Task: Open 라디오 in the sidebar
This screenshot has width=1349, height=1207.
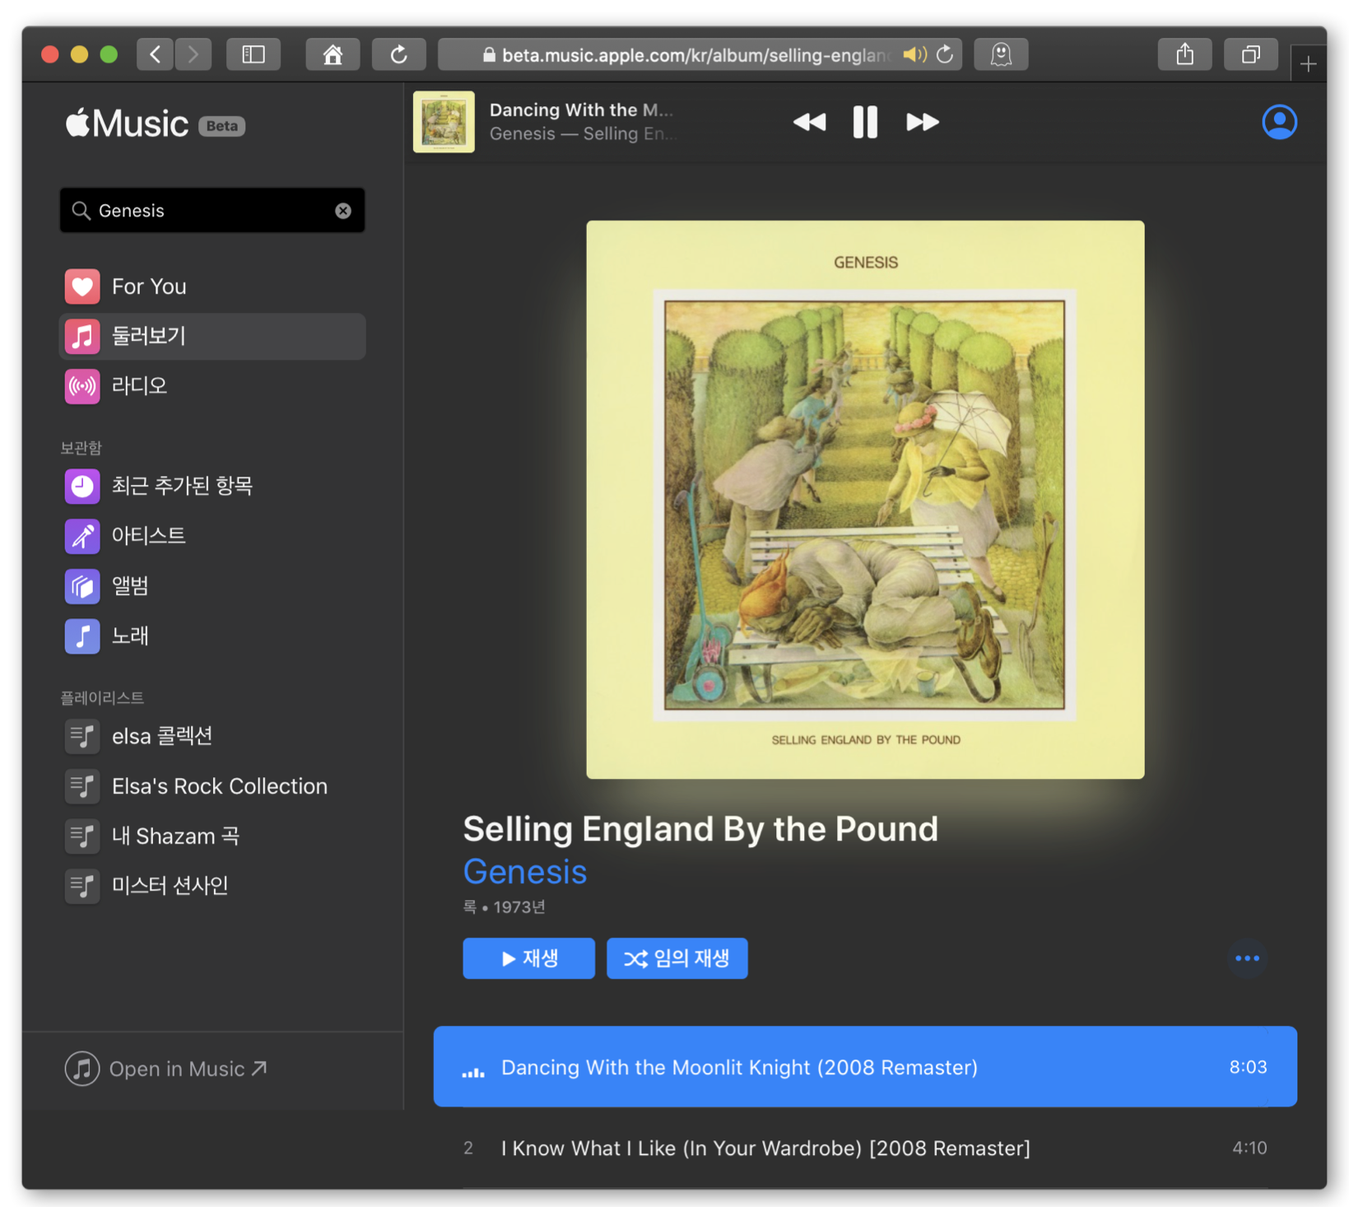Action: [x=212, y=385]
